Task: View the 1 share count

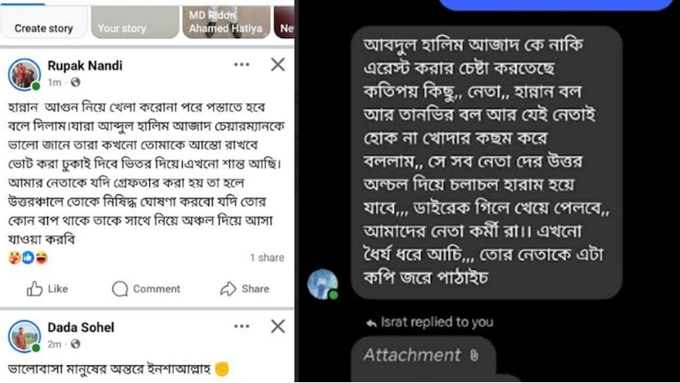Action: (267, 257)
